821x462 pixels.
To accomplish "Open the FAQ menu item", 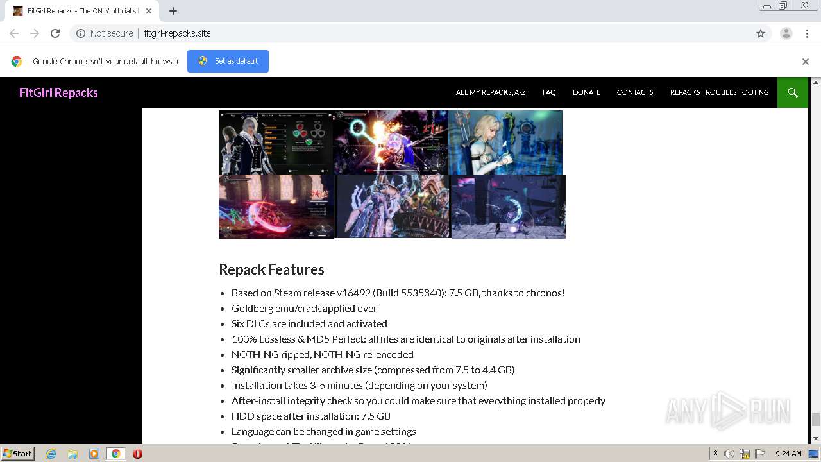I will click(x=549, y=92).
